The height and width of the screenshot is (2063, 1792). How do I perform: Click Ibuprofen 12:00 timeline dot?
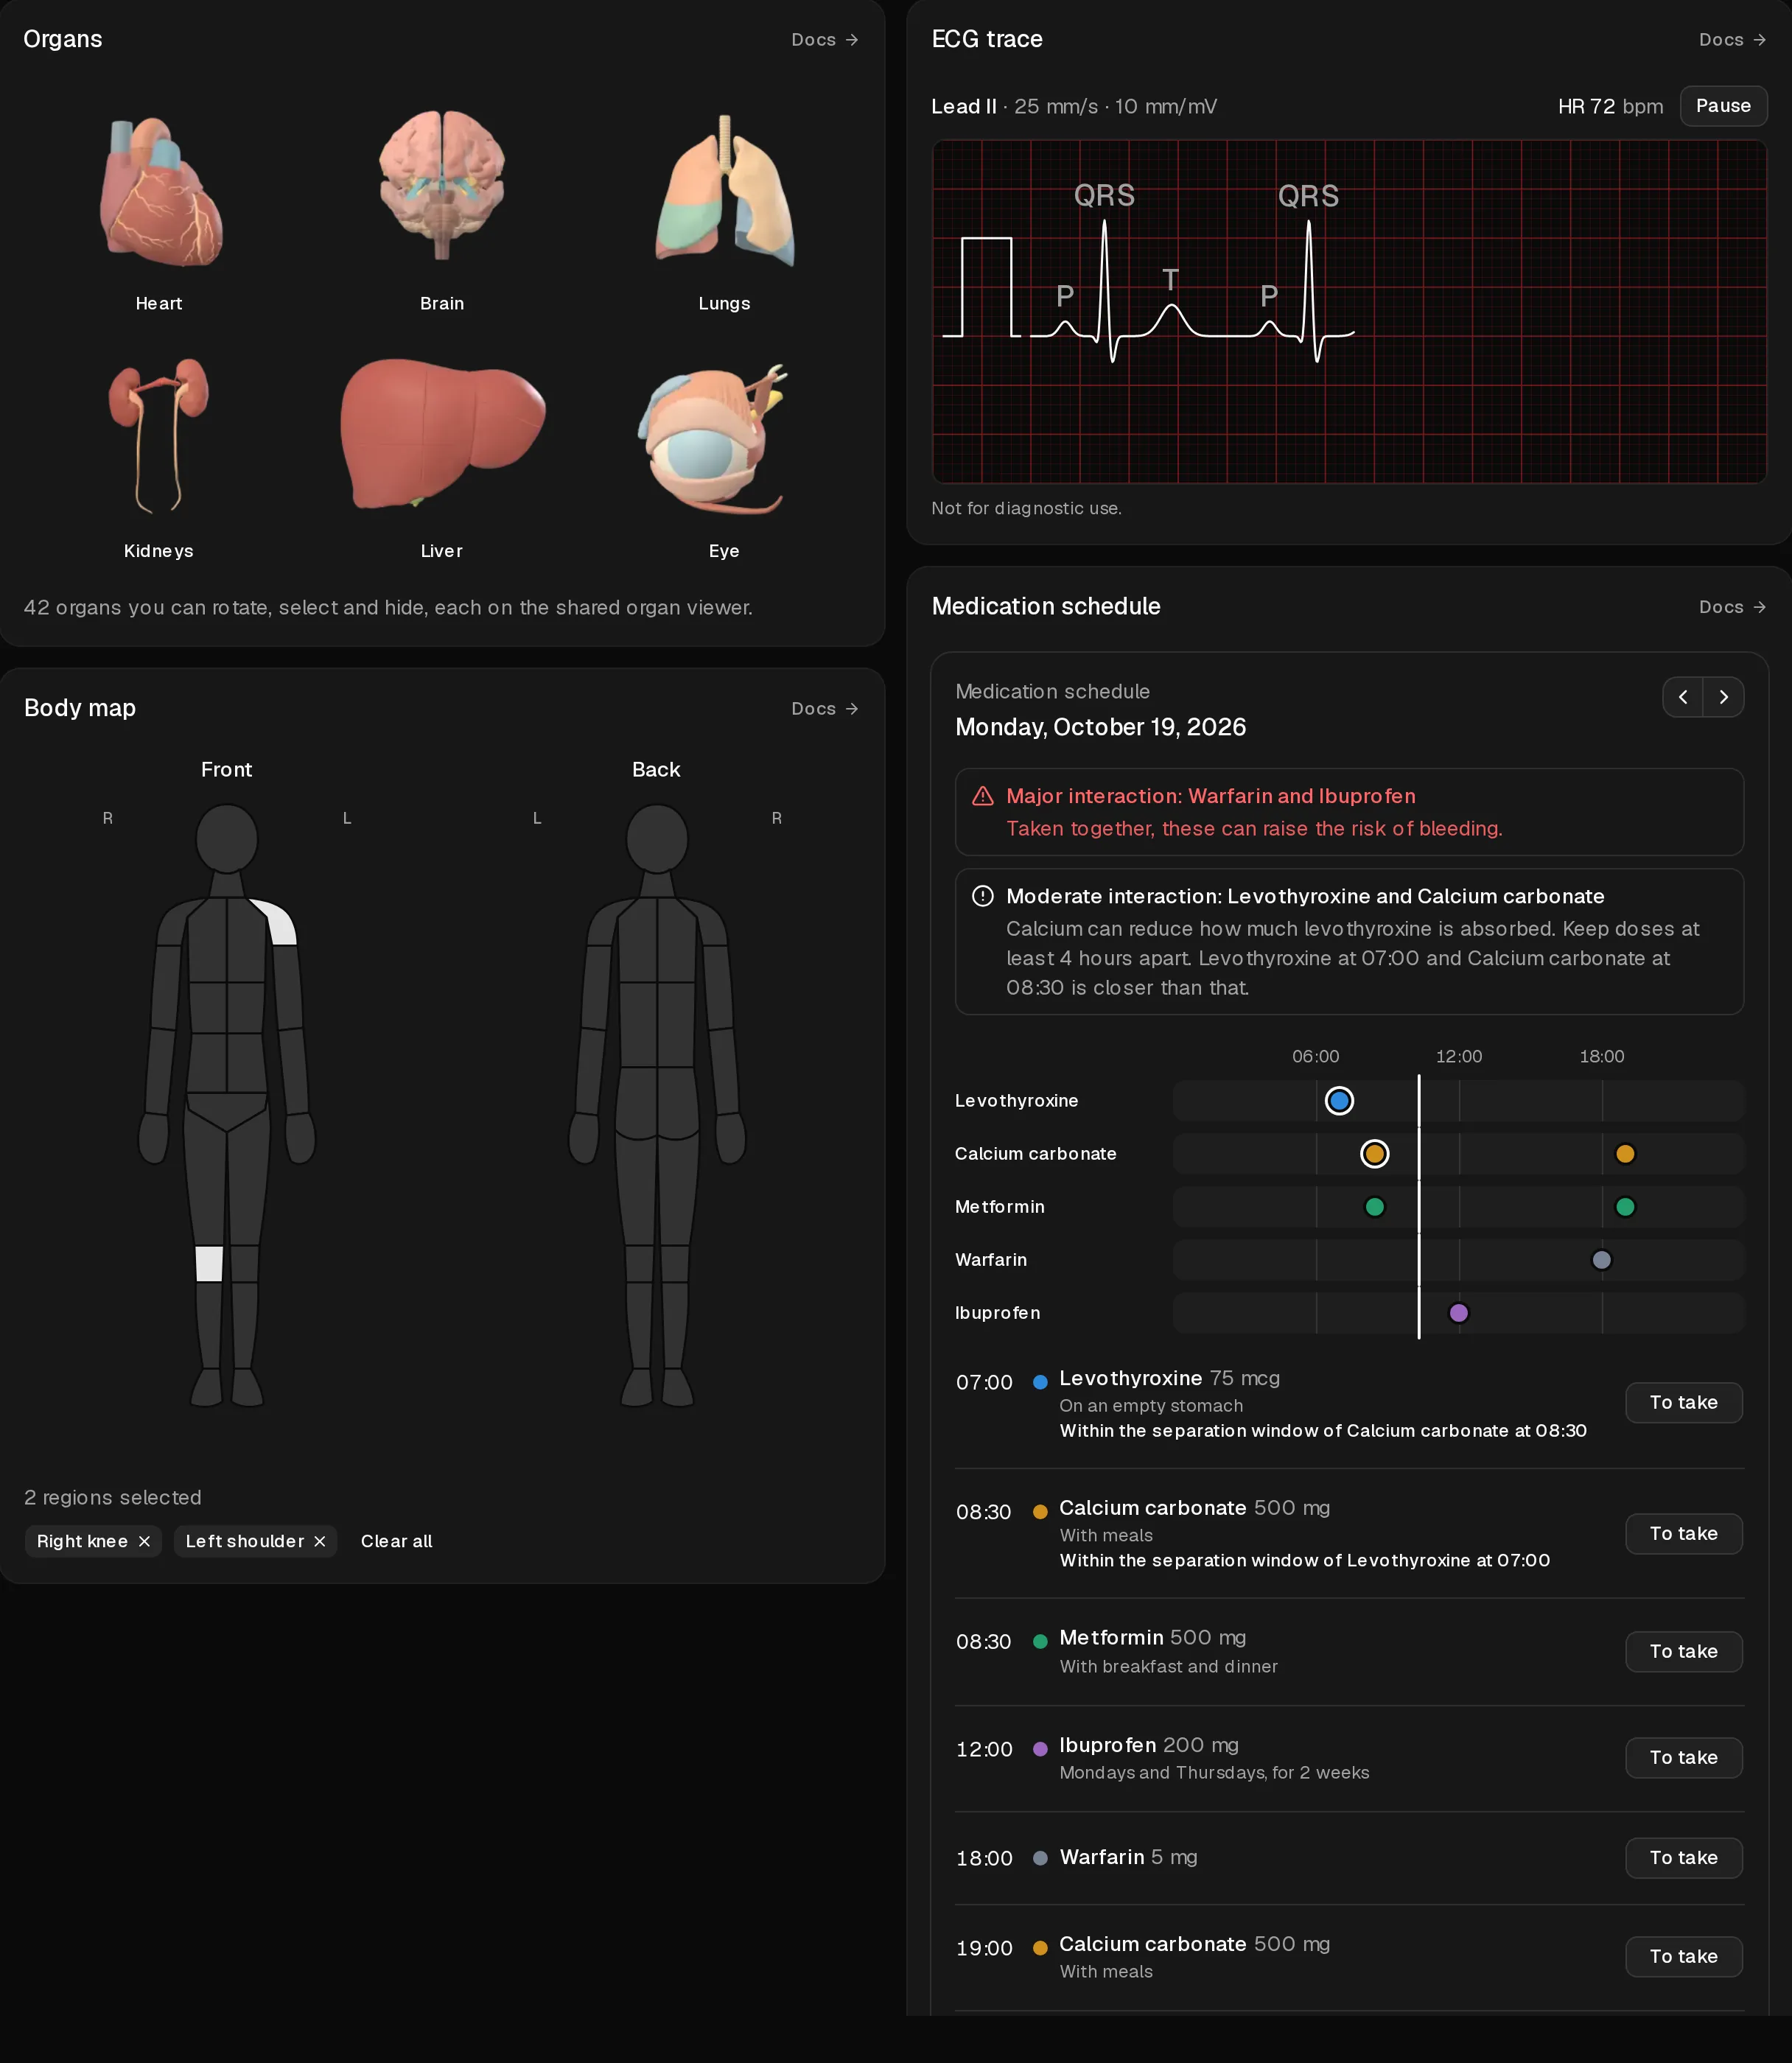pos(1459,1312)
